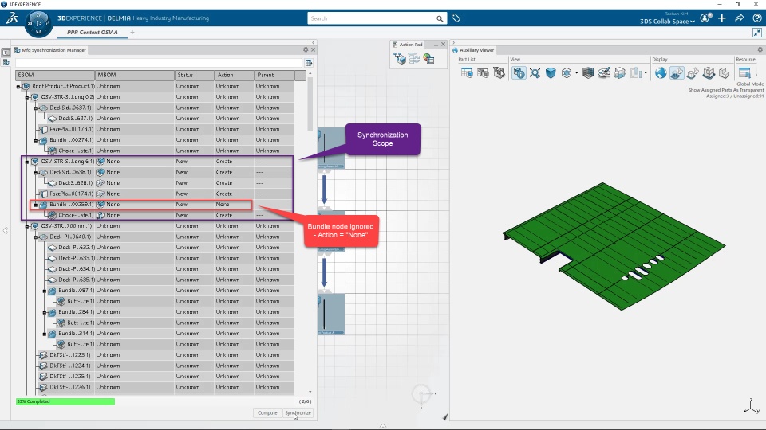
Task: Open buildings view dropdown arrow
Action: [x=646, y=73]
